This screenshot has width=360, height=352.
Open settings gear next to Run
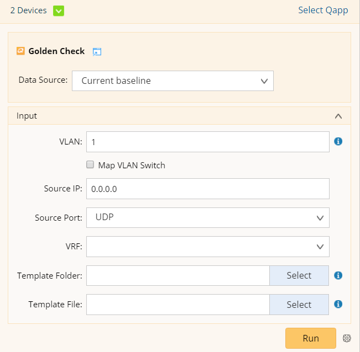[347, 338]
